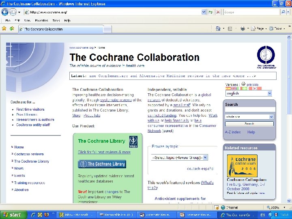292x219 pixels.
Task: Open the Tools gear dropdown in command bar
Action: [x=277, y=29]
